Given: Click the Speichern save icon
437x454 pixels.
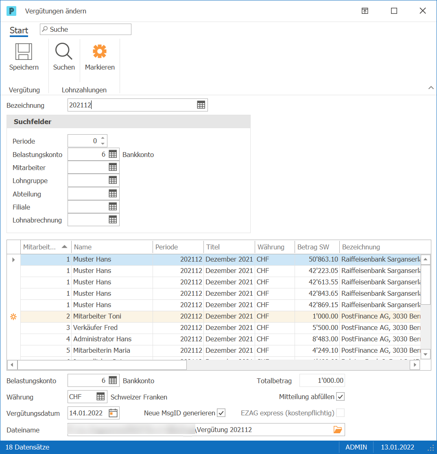Looking at the screenshot, I should coord(24,52).
